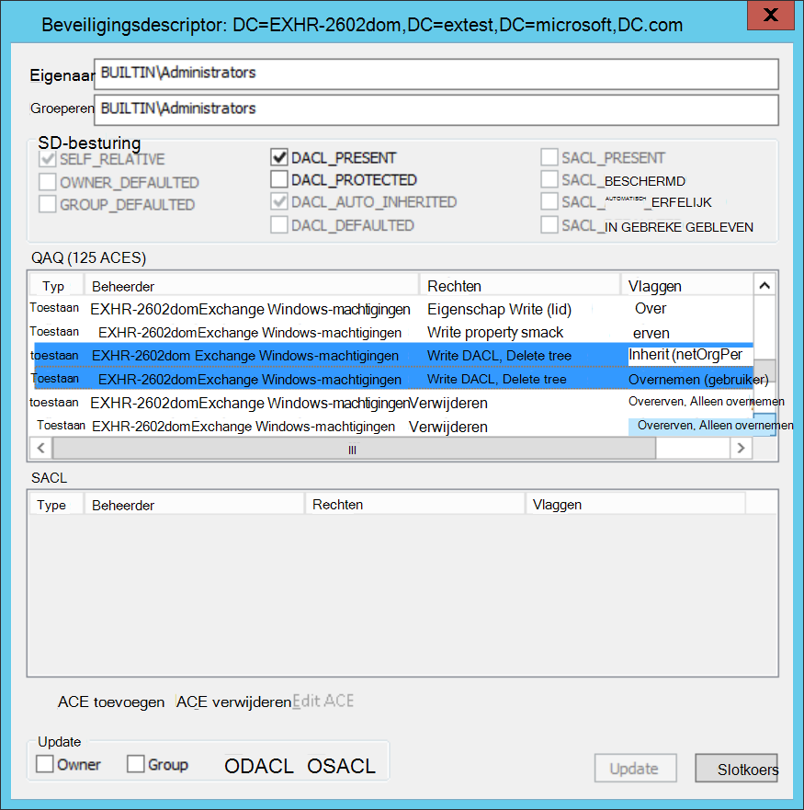Sort DACL list by Beheerder column header
The image size is (804, 810).
pyautogui.click(x=252, y=286)
